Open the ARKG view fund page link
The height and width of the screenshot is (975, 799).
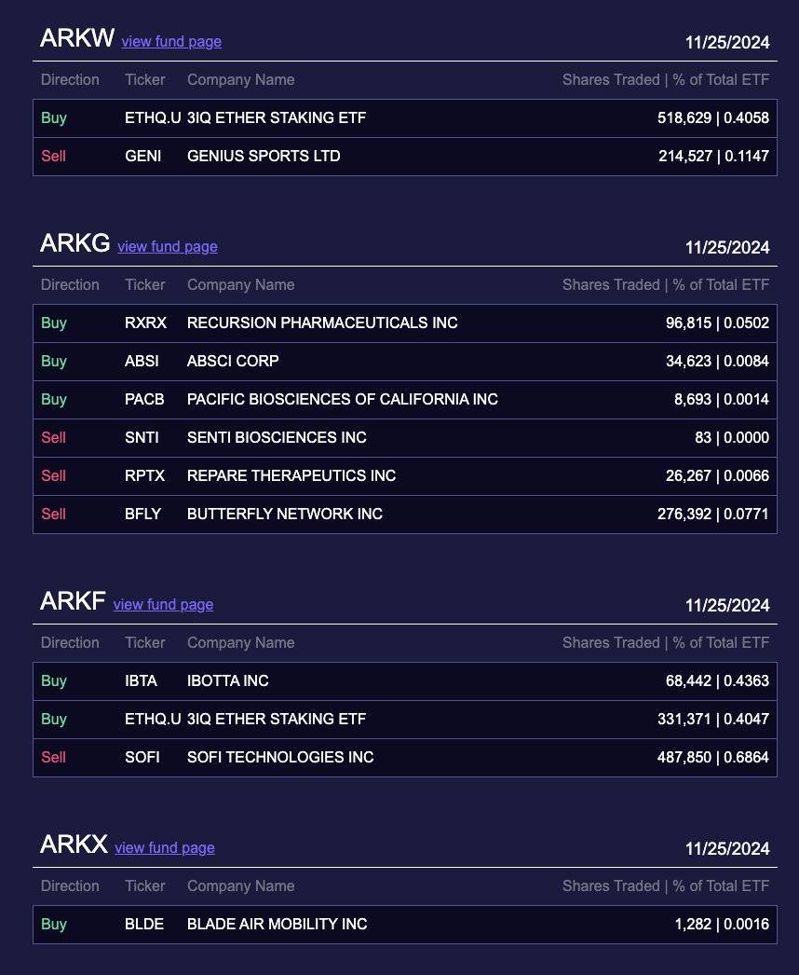167,247
